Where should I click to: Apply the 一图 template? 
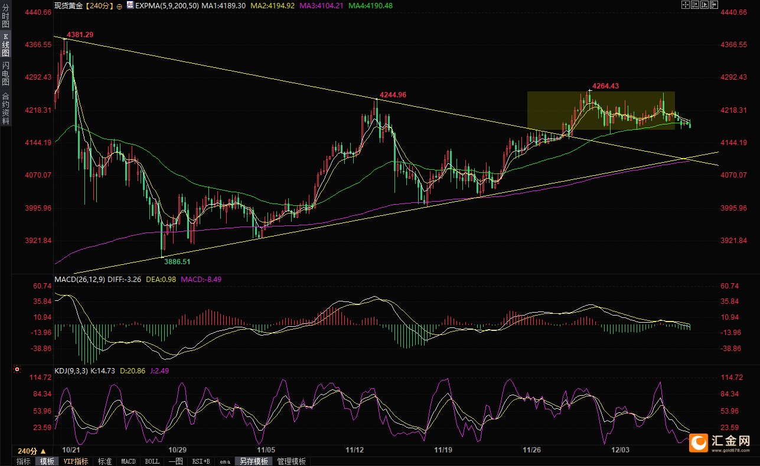pyautogui.click(x=175, y=461)
